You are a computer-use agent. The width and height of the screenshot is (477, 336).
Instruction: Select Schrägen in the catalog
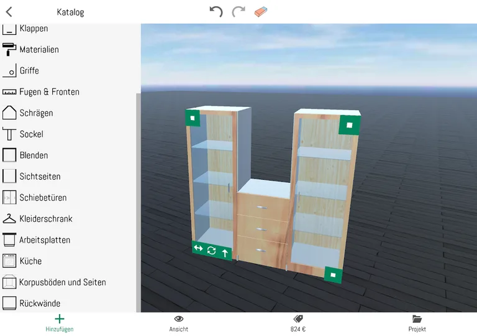36,113
